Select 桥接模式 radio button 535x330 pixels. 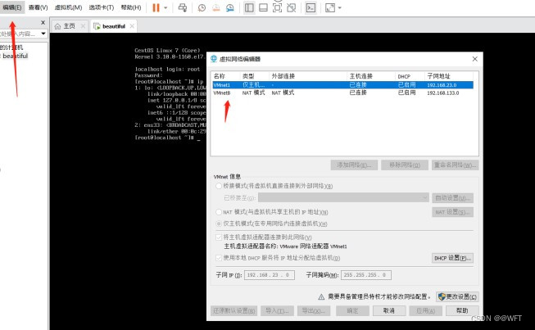coord(219,186)
